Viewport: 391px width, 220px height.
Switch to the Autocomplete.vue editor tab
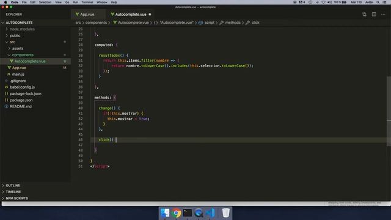(x=131, y=15)
